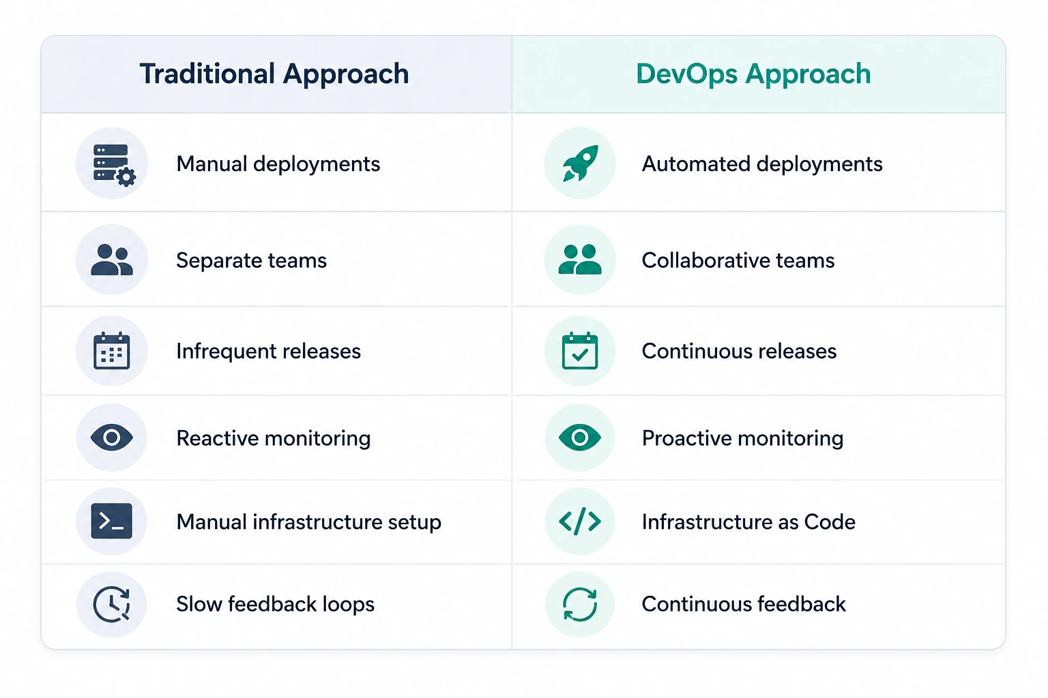Screen dimensions: 1048x698
Task: Select the Traditional Approach column header
Action: (x=274, y=74)
